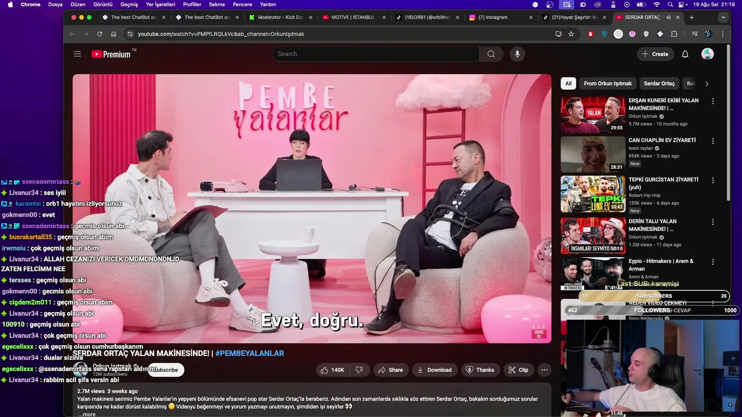Image resolution: width=742 pixels, height=417 pixels.
Task: Click the Subscribe button
Action: (166, 370)
